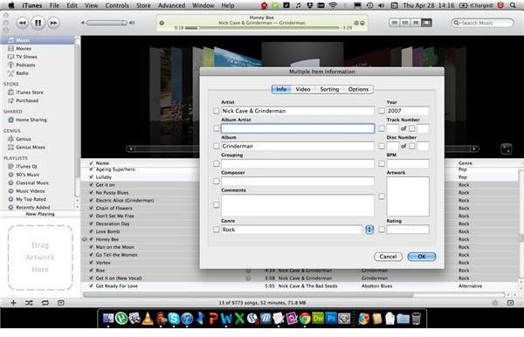Switch to Cover Flow view icon
The width and height of the screenshot is (524, 337).
click(x=426, y=23)
